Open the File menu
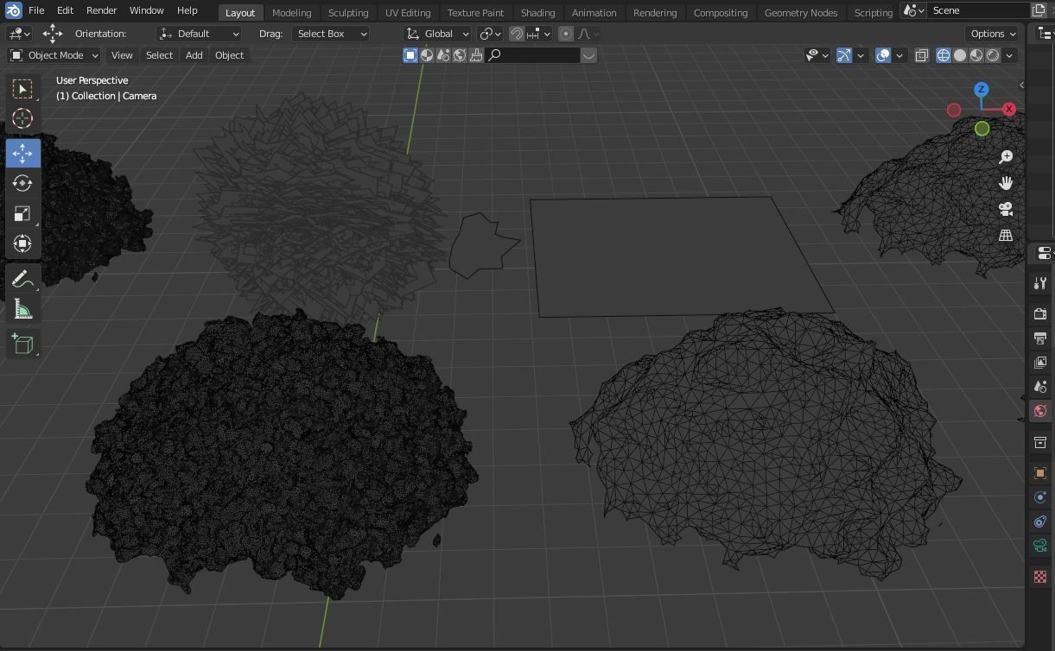Viewport: 1055px width, 651px height. point(36,10)
